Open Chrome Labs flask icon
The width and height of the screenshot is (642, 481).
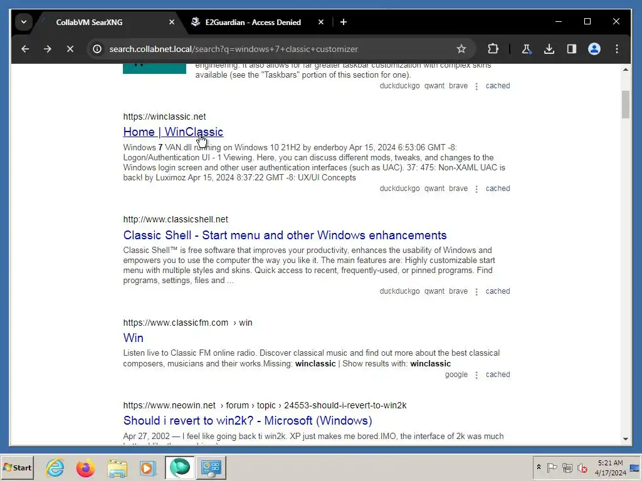pyautogui.click(x=526, y=49)
